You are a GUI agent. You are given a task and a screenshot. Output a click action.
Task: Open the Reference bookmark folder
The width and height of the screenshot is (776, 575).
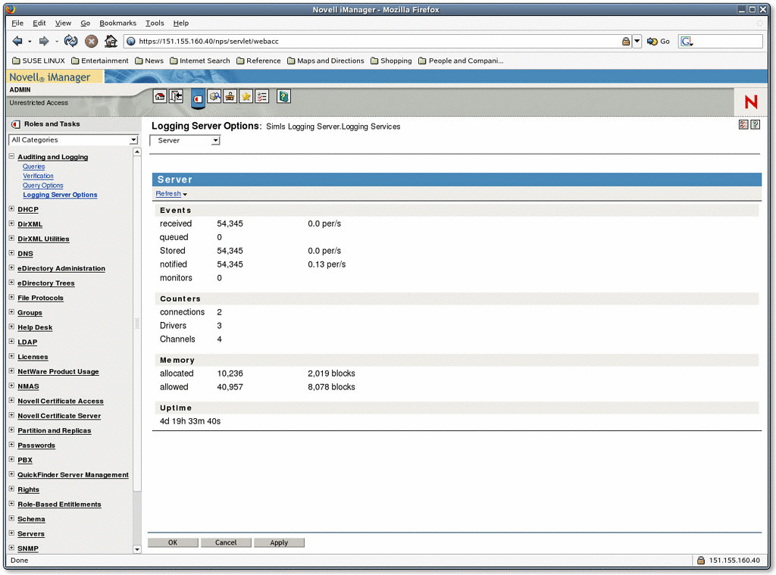tap(259, 61)
